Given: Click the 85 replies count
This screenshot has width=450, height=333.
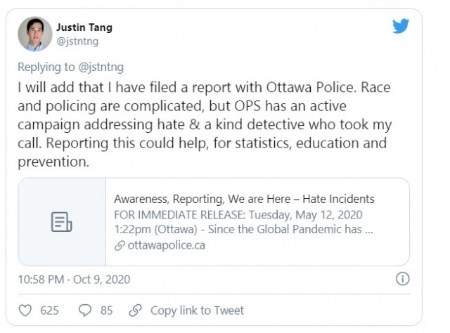Looking at the screenshot, I should [106, 311].
